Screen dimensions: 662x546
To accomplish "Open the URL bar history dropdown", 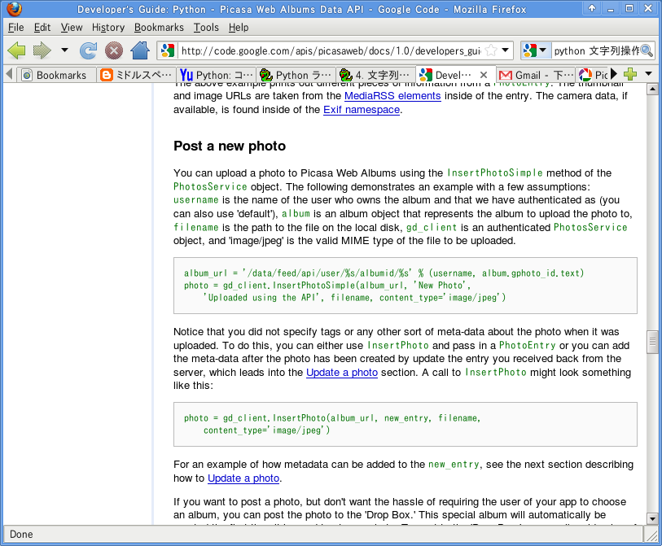I will point(506,50).
